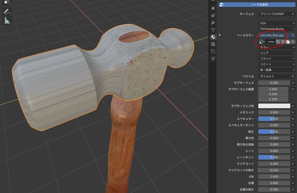Click the 伝播 0.000 slider

coord(274,183)
